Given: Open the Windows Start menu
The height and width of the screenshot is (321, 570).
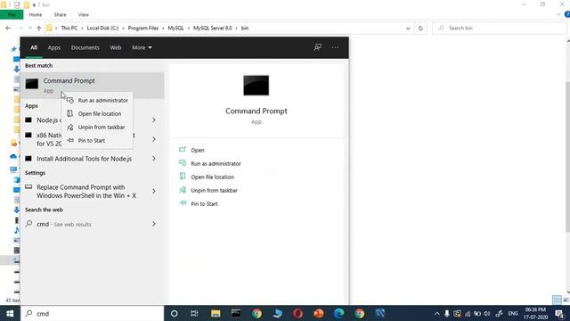Looking at the screenshot, I should pos(10,313).
